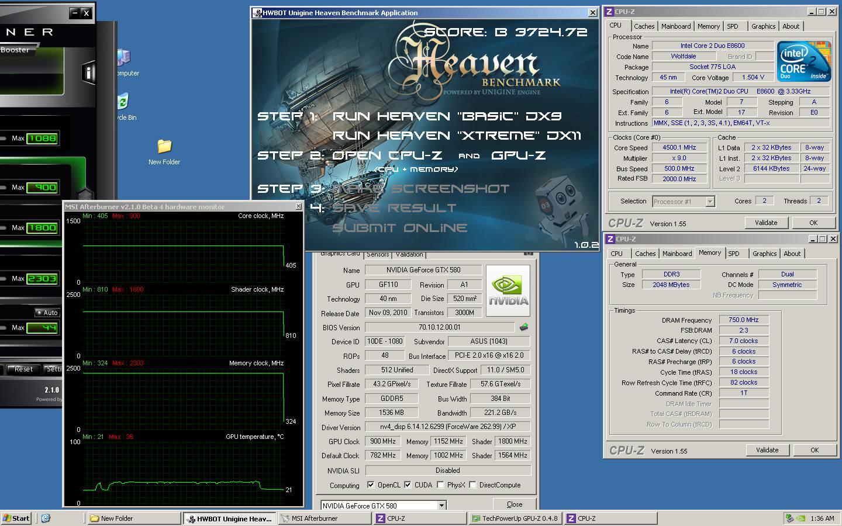Launch Internet Explorer from quick launch
842x526 pixels.
click(46, 518)
